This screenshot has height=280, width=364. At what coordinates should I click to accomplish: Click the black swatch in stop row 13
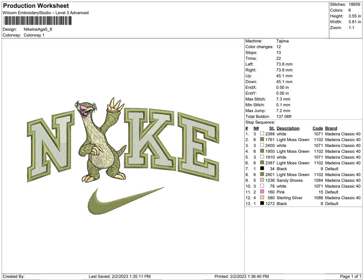pos(262,203)
